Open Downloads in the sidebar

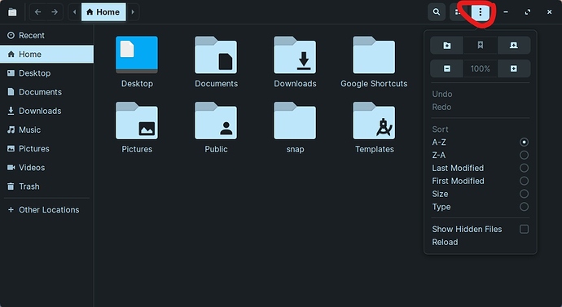click(46, 111)
